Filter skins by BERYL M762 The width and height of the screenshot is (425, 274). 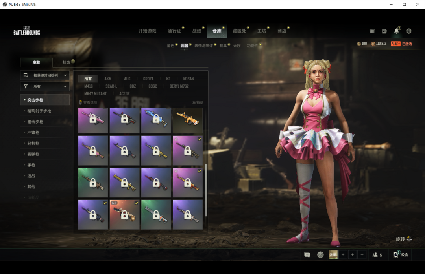179,86
